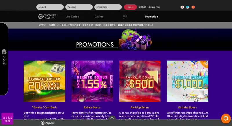Click the Wonder Casino logo
232x126 pixels.
[47, 17]
